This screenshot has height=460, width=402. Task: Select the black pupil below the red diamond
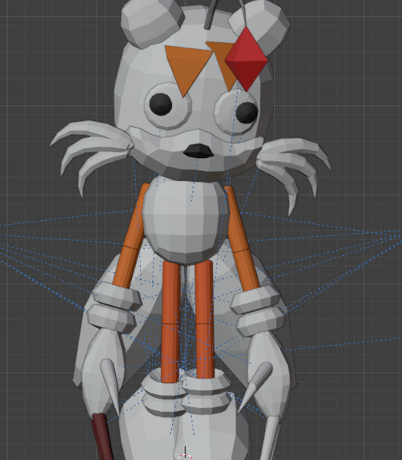[247, 113]
